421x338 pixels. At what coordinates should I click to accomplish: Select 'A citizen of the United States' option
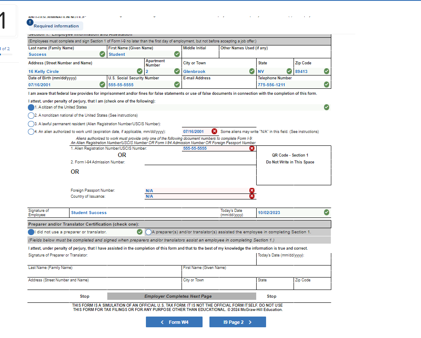[31, 107]
